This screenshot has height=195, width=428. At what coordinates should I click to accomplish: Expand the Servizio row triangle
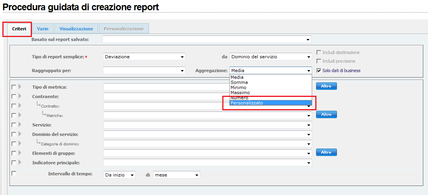pos(20,124)
